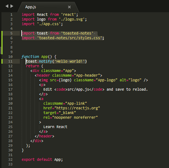169x168 pixels.
Task: Close the App.js tab
Action: [x=69, y=7]
